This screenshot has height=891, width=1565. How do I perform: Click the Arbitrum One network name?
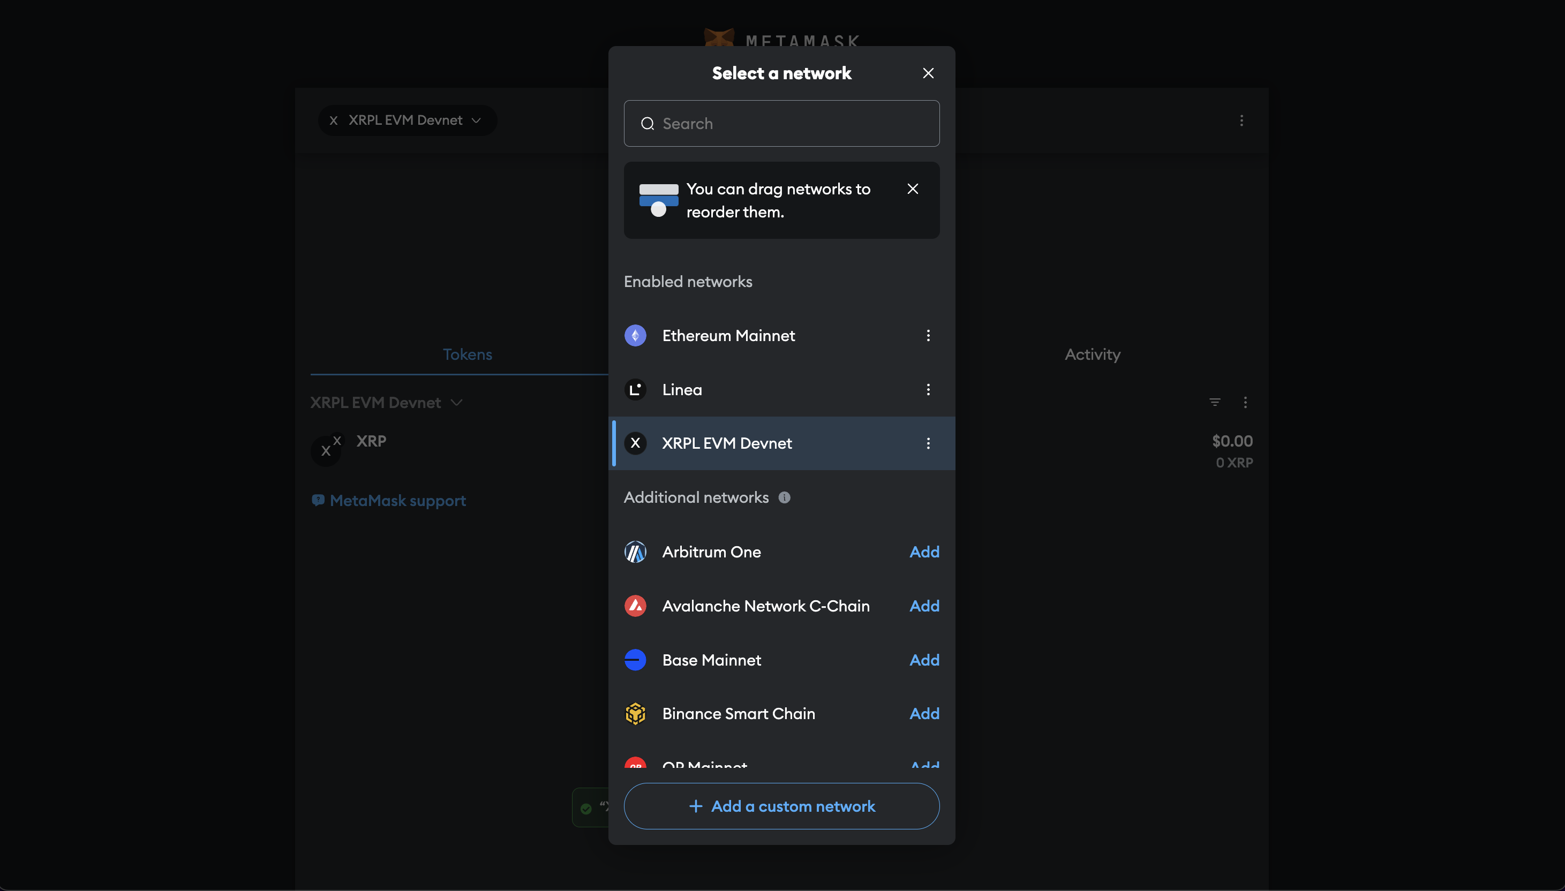(711, 552)
